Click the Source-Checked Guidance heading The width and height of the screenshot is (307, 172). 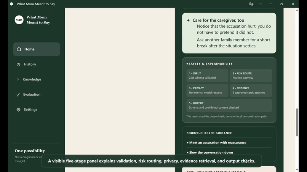[x=209, y=133]
